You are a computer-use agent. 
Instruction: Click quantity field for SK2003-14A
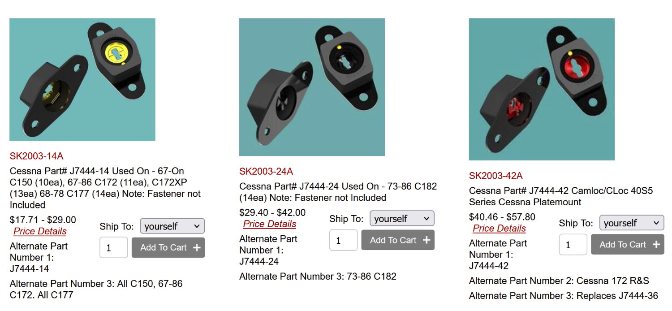[x=113, y=248]
